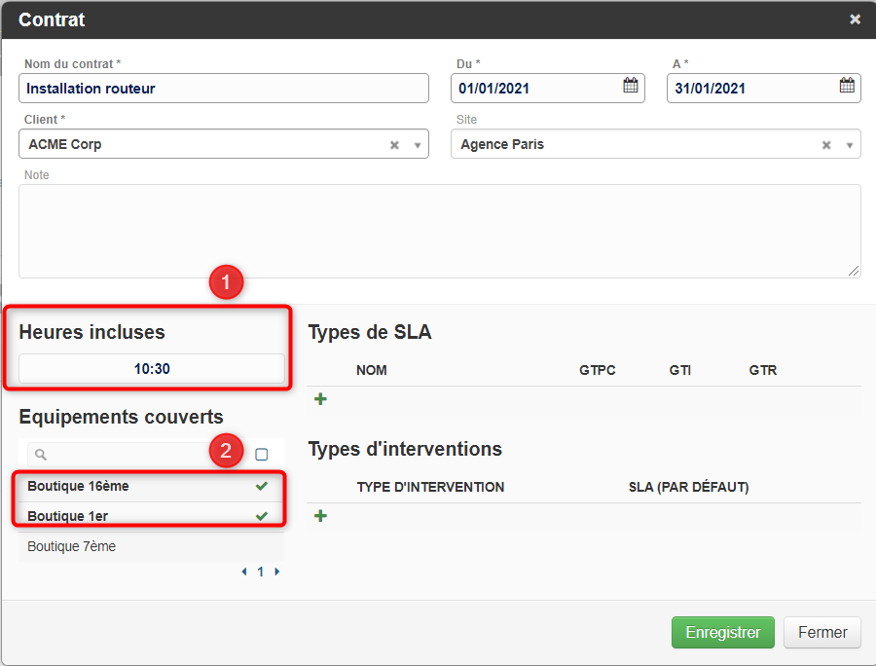Edit the Nom du contrat field
The height and width of the screenshot is (666, 876).
(224, 89)
